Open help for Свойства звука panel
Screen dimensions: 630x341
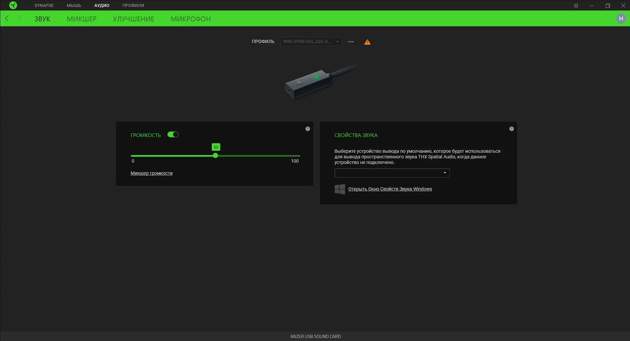[511, 129]
